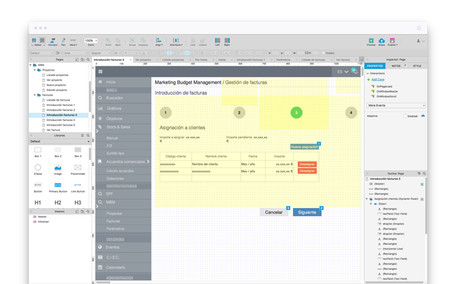
Task: Click the Outline filter icon
Action: click(419, 173)
